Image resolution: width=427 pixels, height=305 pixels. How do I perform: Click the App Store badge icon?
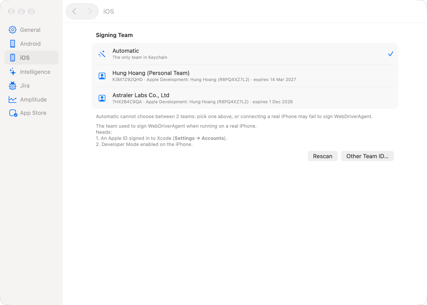click(13, 113)
